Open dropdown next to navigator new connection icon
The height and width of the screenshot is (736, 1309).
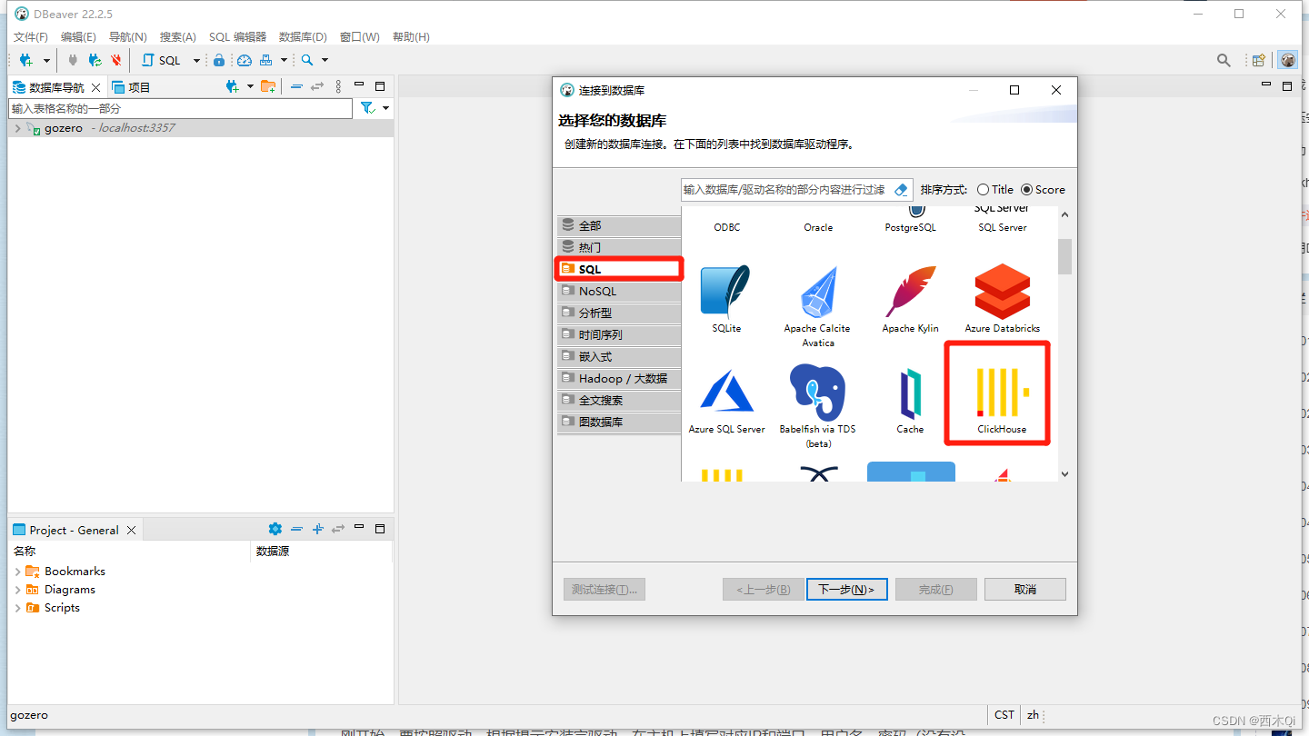click(x=250, y=87)
